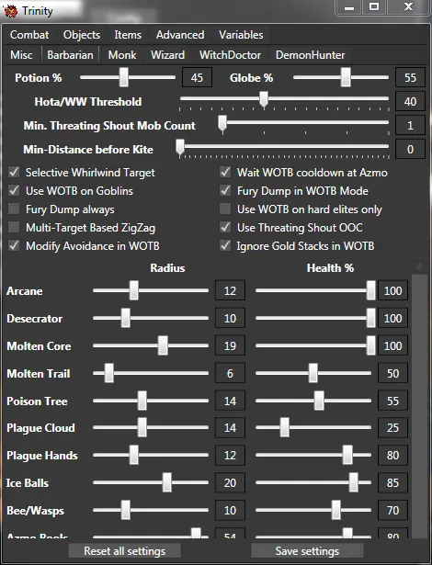This screenshot has height=565, width=432.
Task: Click the Globe % value field
Action: pos(410,77)
